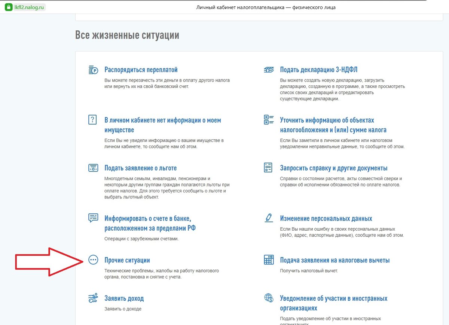Click the ruble document icon for Распорядиться переплатой
This screenshot has height=325, width=449.
pos(93,69)
